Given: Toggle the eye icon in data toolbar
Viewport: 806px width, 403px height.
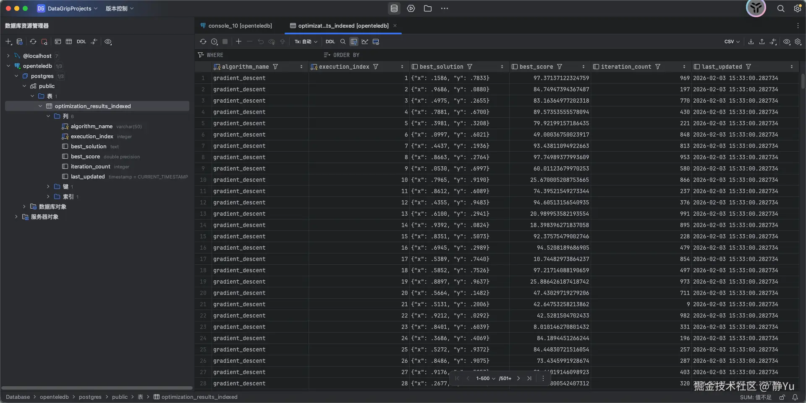Looking at the screenshot, I should 787,41.
